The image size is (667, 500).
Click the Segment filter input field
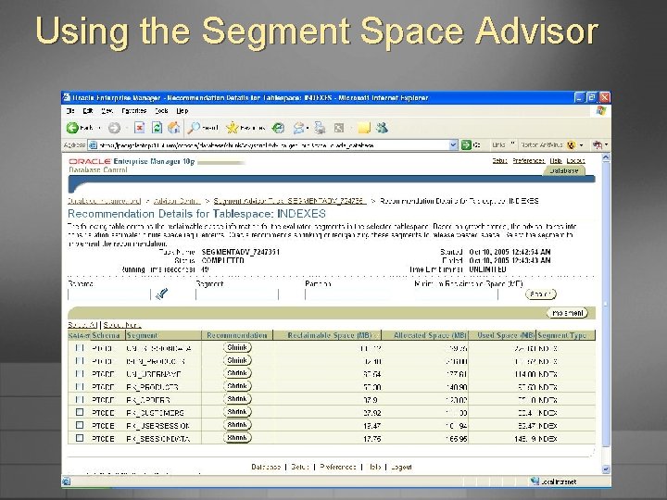tap(237, 294)
